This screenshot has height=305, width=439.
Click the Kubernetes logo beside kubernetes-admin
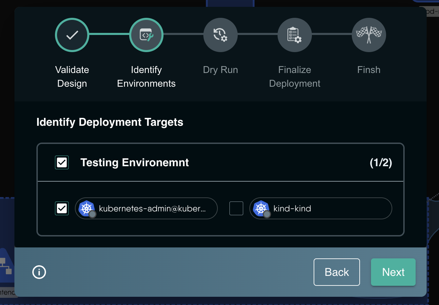point(87,208)
